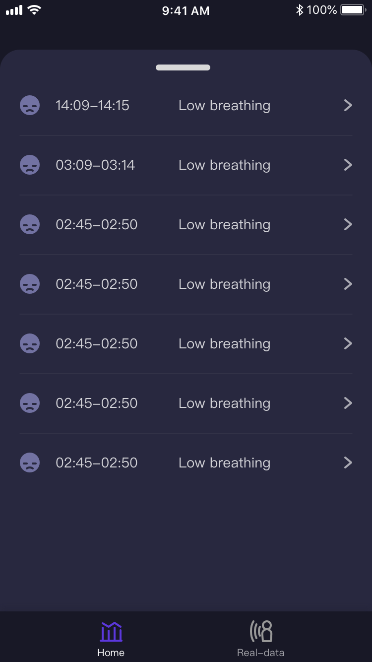372x662 pixels.
Task: Expand the last listed entry's chevron
Action: coord(348,463)
